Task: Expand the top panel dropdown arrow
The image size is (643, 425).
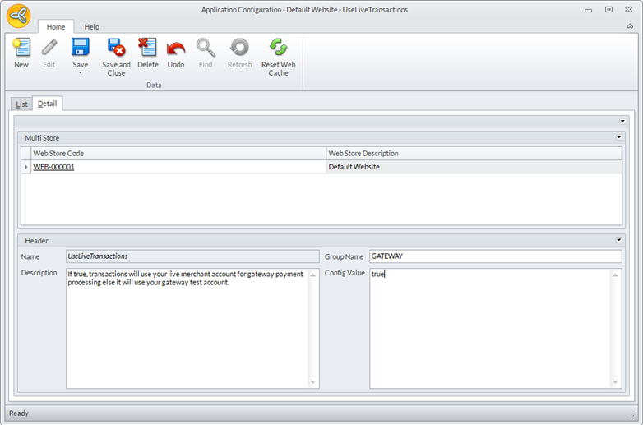Action: (622, 121)
